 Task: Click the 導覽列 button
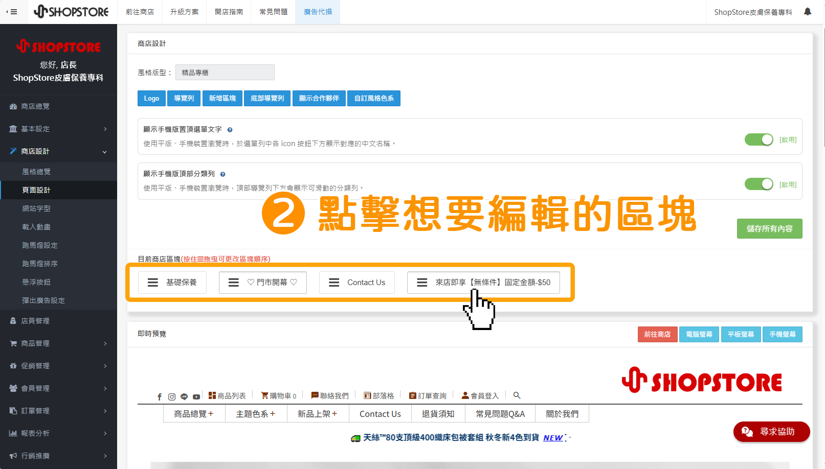point(184,98)
